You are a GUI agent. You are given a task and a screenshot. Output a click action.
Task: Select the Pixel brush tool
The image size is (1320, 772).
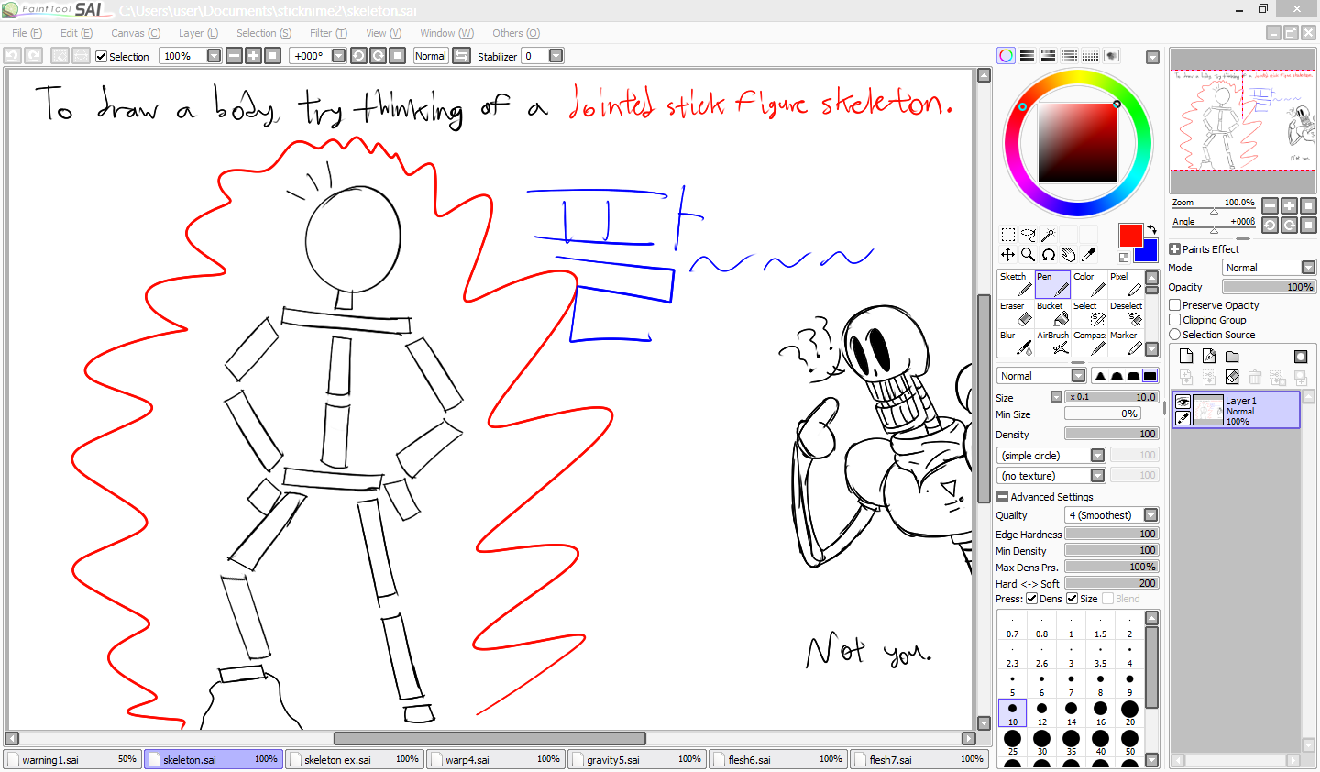point(1127,284)
